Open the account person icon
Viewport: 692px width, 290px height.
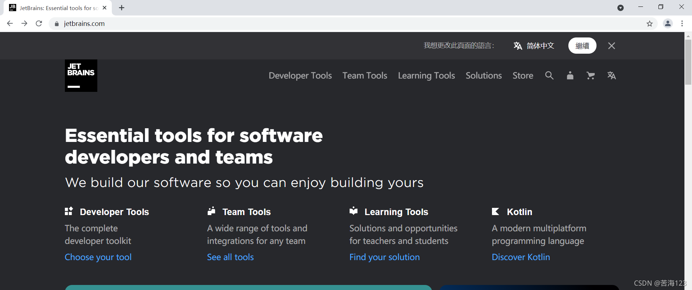(570, 75)
